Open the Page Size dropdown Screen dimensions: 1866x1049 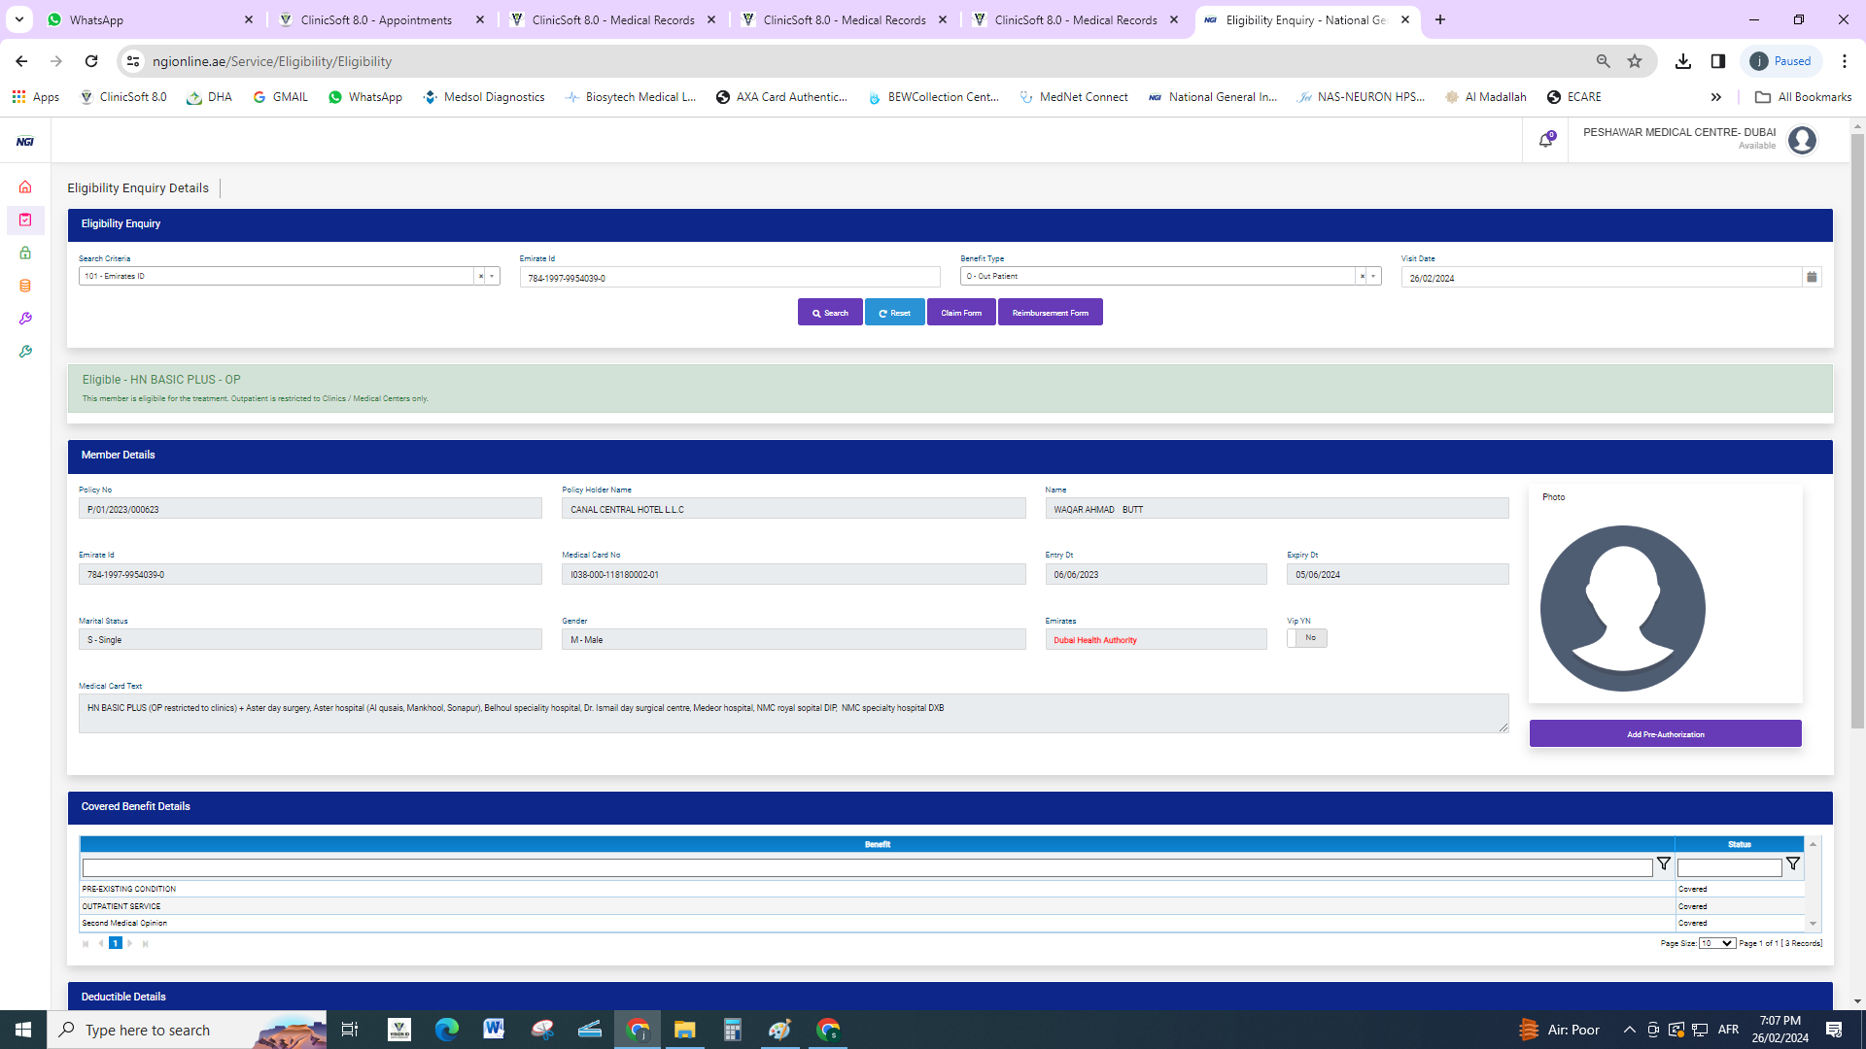[1716, 943]
